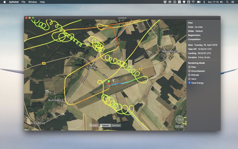The height and width of the screenshot is (149, 238).
Task: Click the Lüsse town label on map
Action: click(92, 67)
